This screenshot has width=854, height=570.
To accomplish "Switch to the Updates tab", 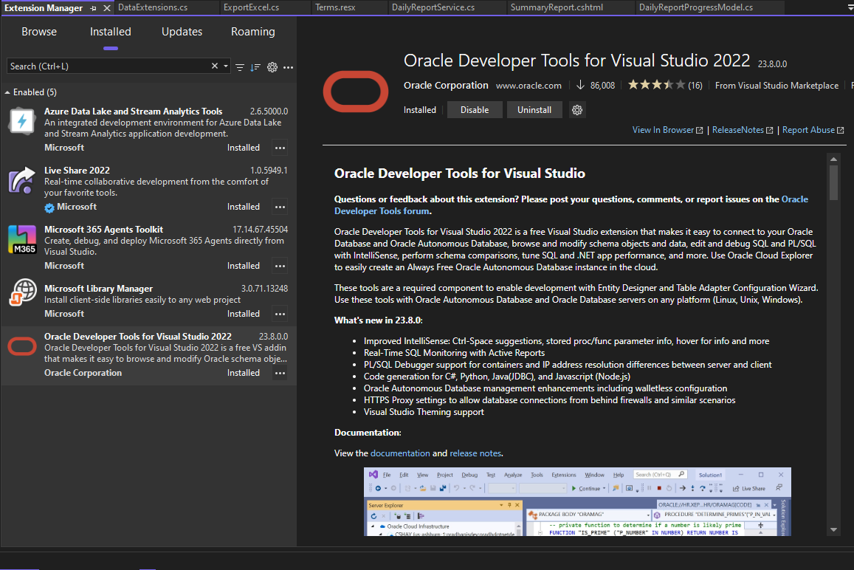I will coord(182,32).
